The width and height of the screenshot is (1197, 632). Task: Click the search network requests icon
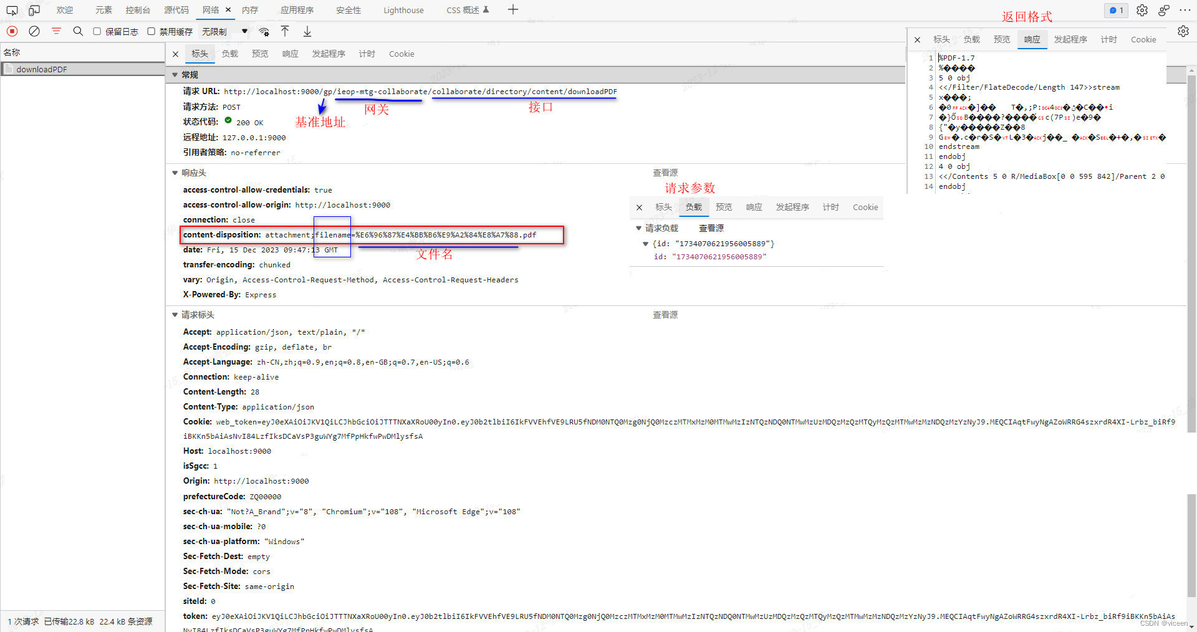point(78,31)
